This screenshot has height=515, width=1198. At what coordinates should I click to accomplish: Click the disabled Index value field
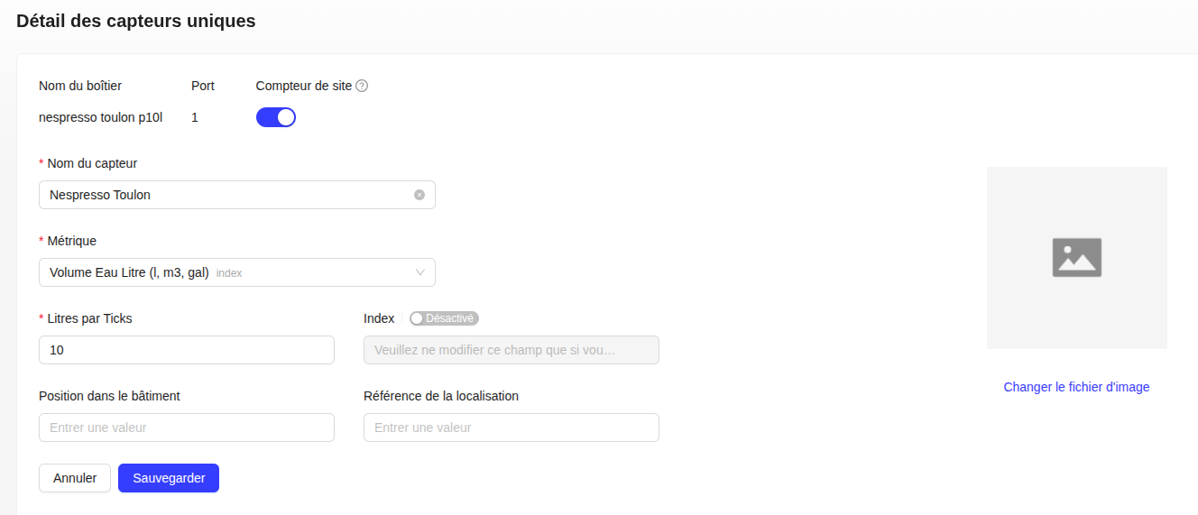(511, 350)
